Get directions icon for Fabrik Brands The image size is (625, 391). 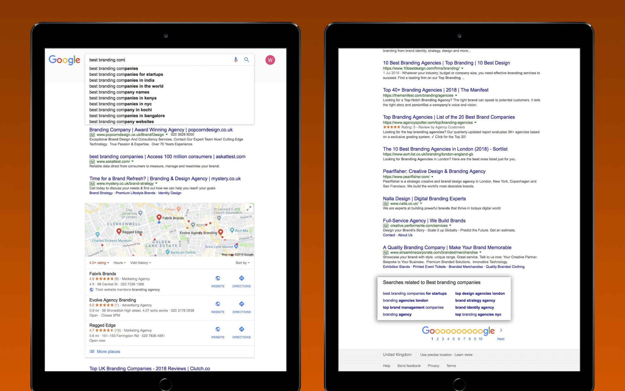[242, 278]
